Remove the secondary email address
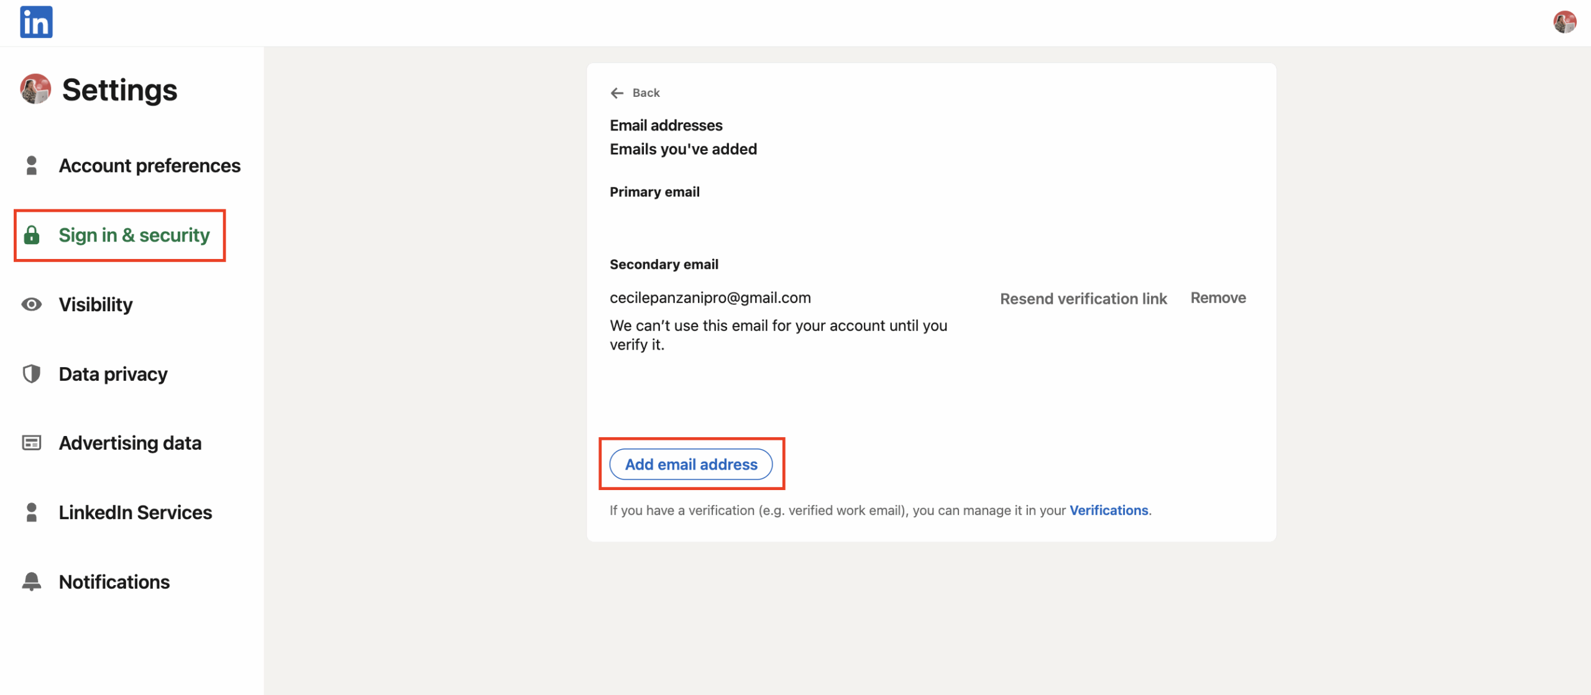Viewport: 1591px width, 695px height. 1217,298
